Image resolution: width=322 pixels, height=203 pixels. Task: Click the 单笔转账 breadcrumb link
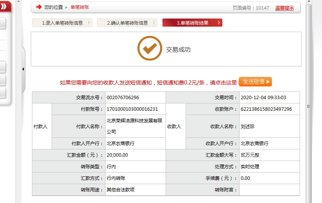coord(79,7)
